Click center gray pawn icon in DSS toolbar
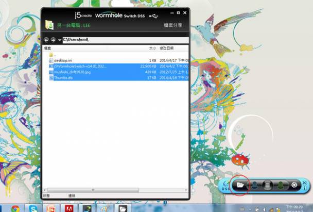The height and width of the screenshot is (212, 313). (x=268, y=185)
